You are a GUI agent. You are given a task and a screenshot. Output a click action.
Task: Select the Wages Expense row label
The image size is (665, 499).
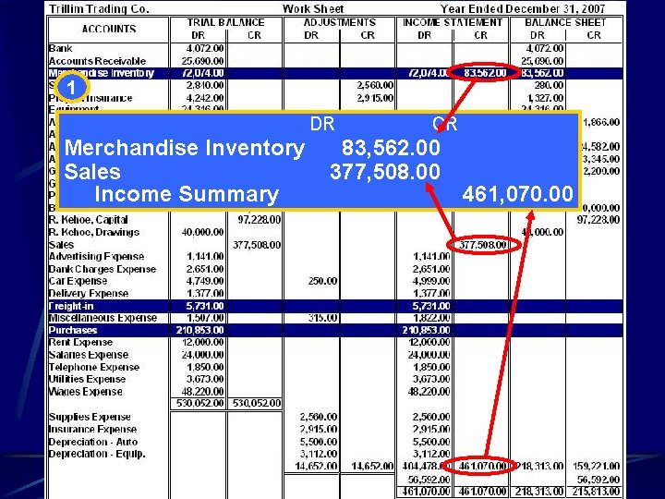coord(86,391)
